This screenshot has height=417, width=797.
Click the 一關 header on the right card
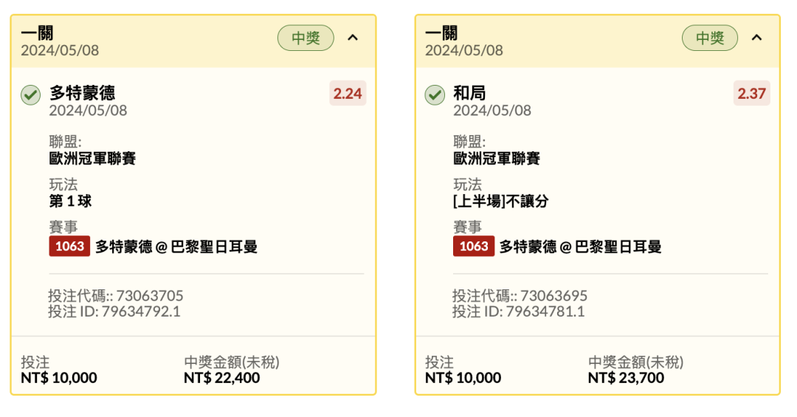click(441, 33)
